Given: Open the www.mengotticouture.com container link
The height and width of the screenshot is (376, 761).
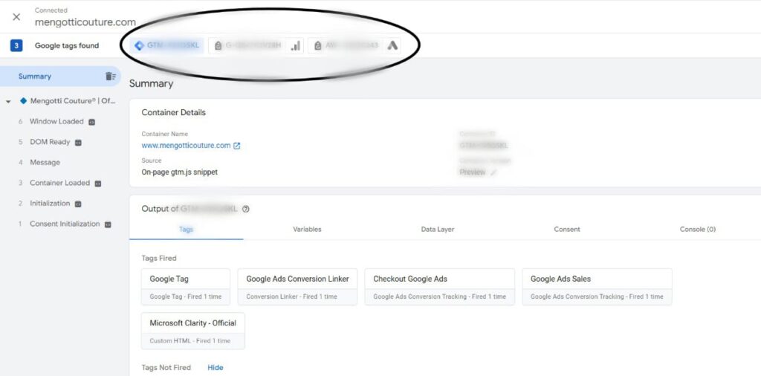Looking at the screenshot, I should tap(186, 145).
